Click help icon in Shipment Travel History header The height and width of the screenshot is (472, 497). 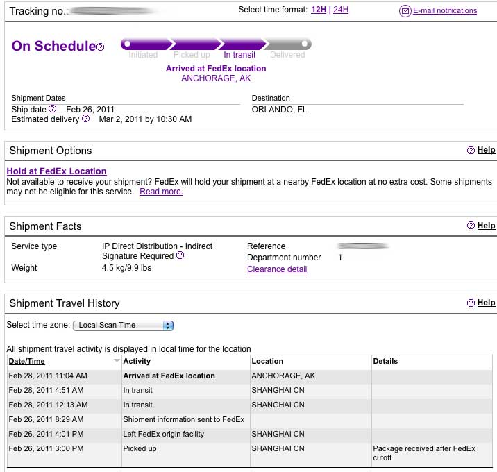pyautogui.click(x=471, y=303)
